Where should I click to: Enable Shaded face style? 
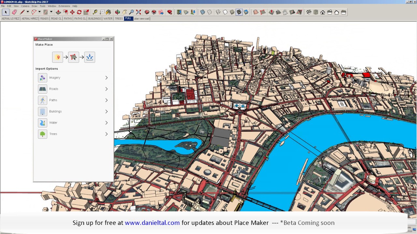[232, 12]
